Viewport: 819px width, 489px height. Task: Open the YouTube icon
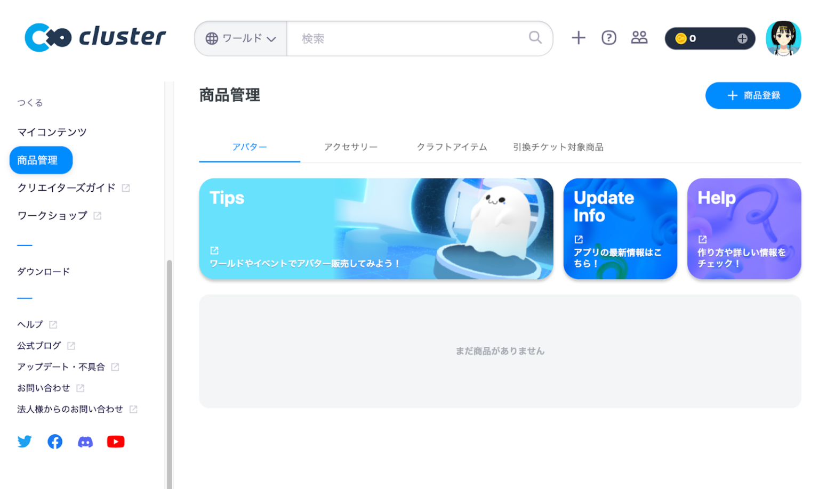click(116, 441)
